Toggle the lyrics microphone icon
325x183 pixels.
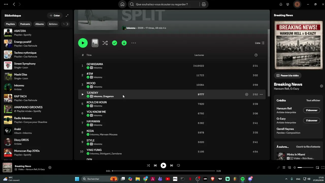click(278, 167)
